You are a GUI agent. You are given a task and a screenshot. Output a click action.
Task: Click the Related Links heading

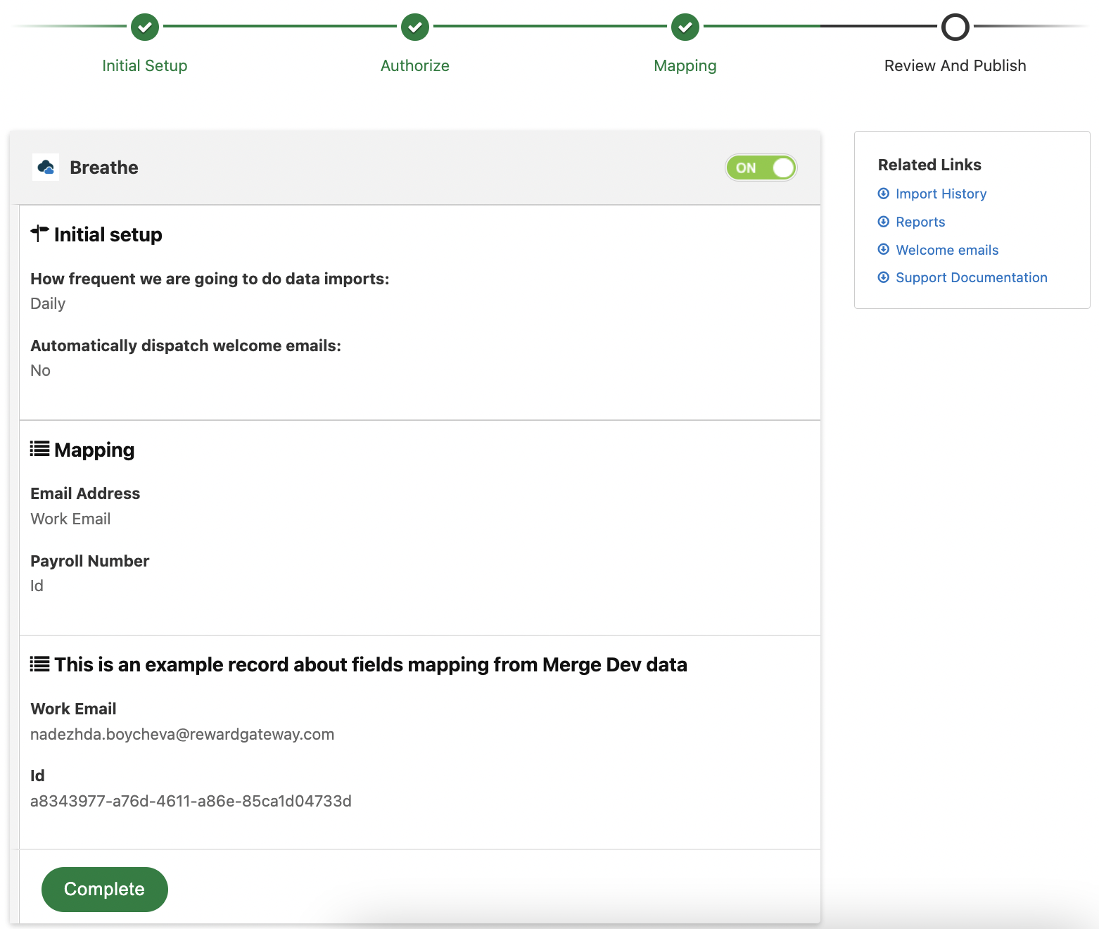(929, 165)
